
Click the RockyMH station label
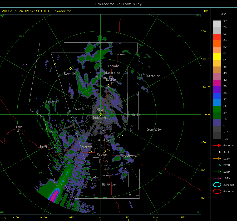tap(70, 74)
